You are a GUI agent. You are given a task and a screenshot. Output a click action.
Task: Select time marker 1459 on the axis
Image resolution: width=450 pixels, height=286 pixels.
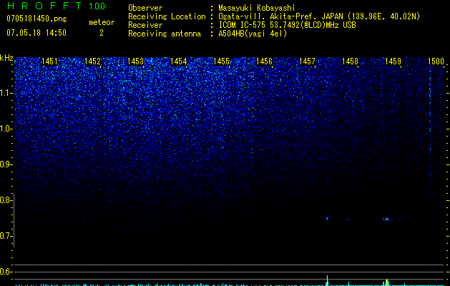393,61
